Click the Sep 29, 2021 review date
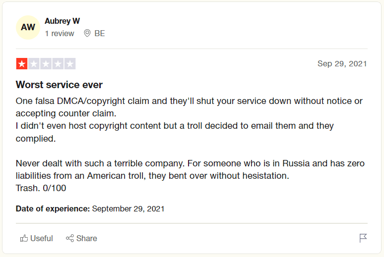 coord(342,64)
